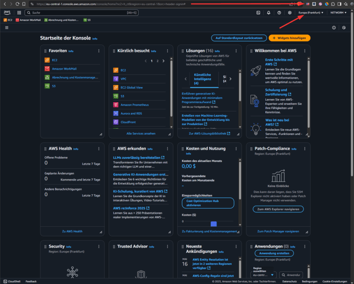Open the help question mark menu
Image resolution: width=354 pixels, height=284 pixels.
click(x=279, y=13)
